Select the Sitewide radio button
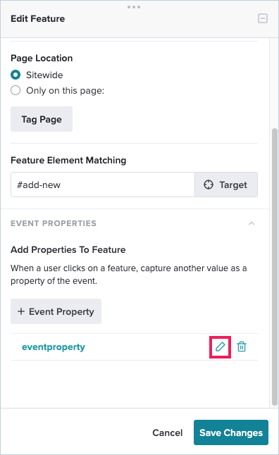The image size is (279, 455). (x=15, y=75)
